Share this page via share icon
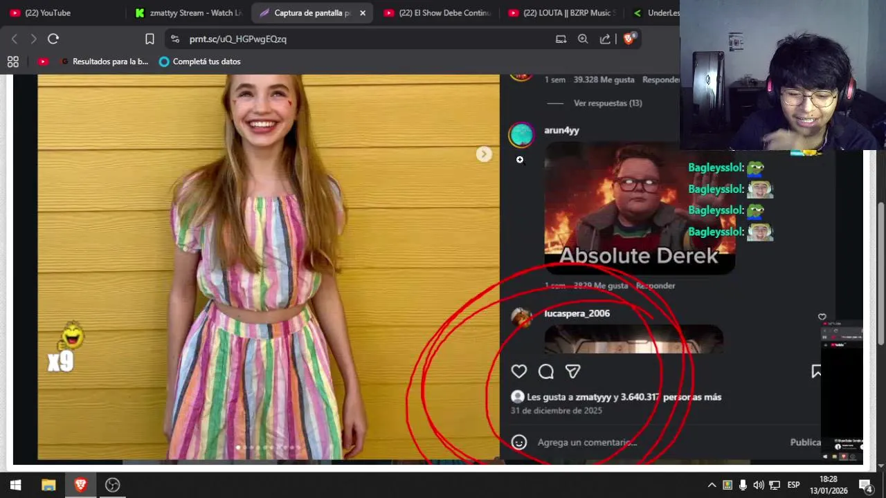Screen dimensions: 886x498 click(605, 39)
